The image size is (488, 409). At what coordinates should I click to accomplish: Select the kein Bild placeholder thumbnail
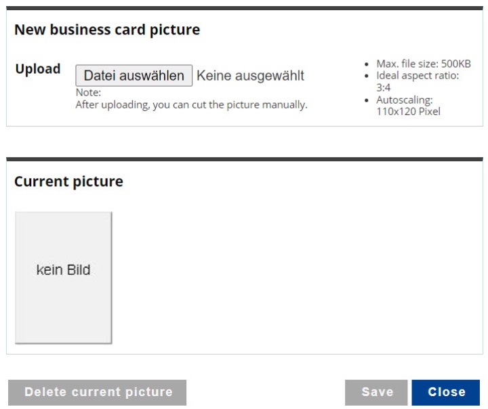(64, 278)
